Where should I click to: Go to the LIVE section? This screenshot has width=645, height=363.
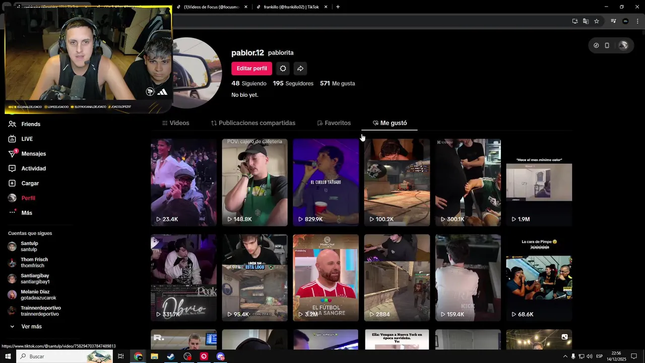click(x=27, y=139)
